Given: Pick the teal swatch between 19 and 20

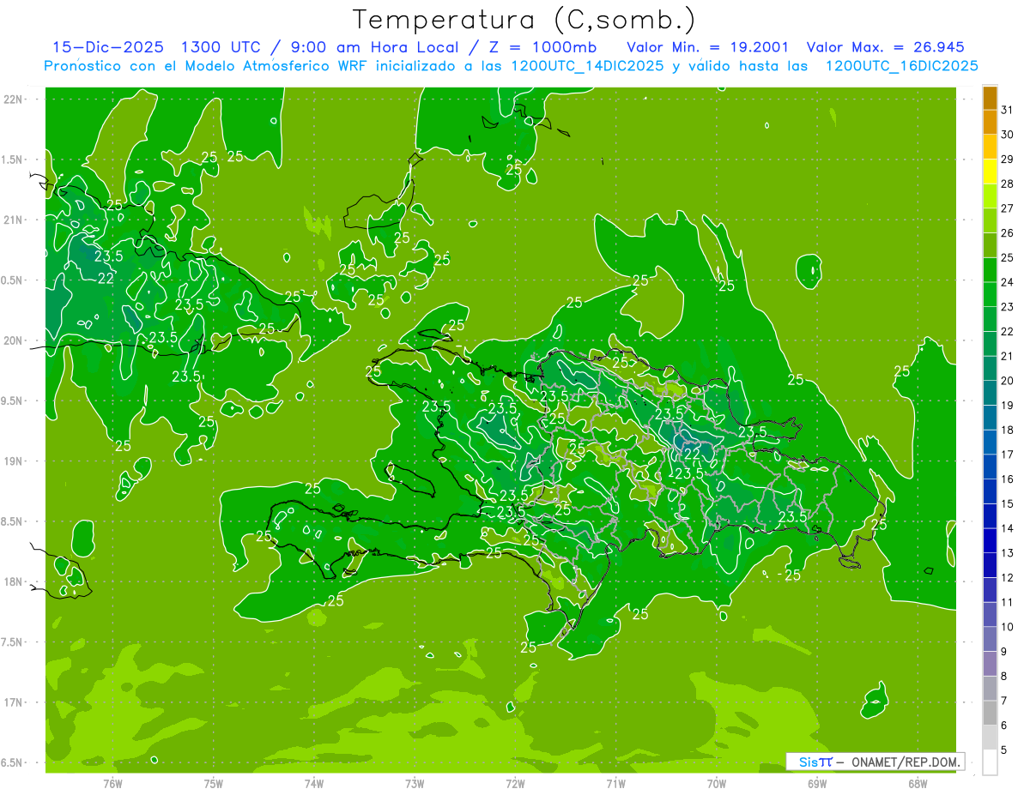Looking at the screenshot, I should point(990,393).
